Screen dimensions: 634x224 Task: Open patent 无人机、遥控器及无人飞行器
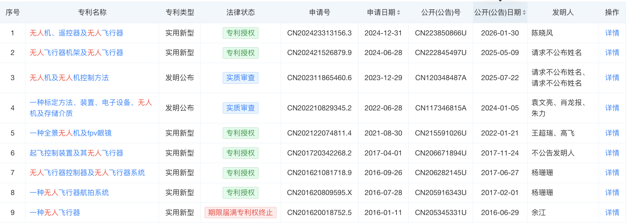pyautogui.click(x=76, y=33)
